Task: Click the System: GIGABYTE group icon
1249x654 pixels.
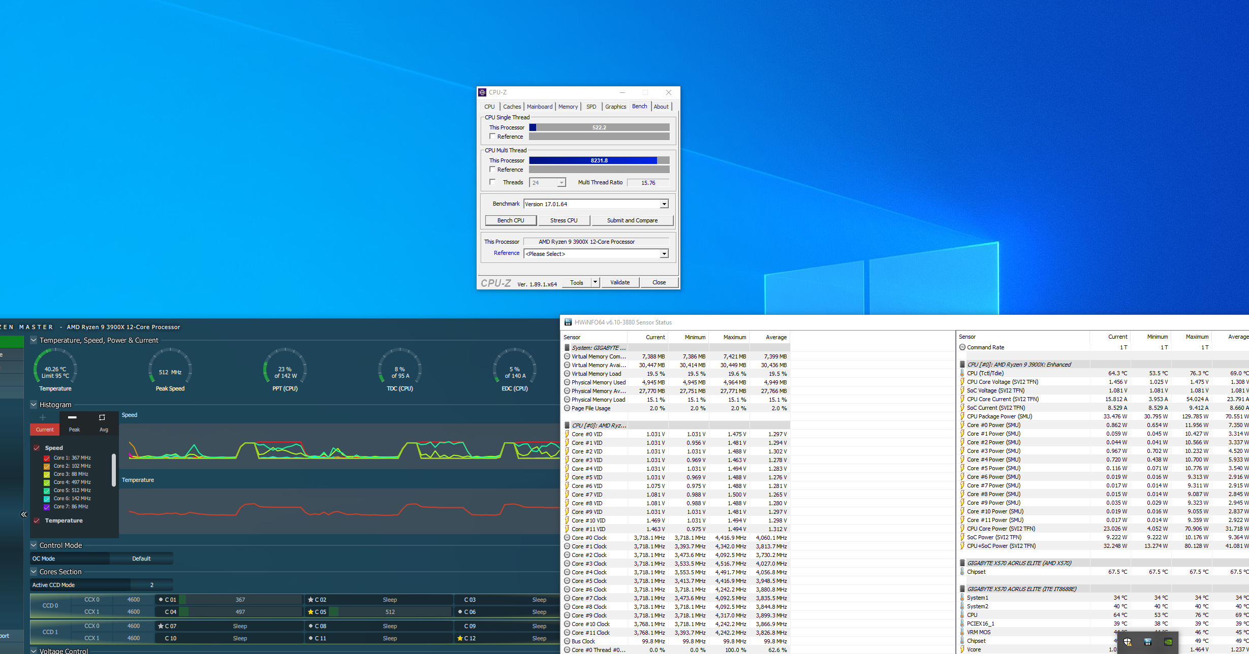Action: click(567, 348)
